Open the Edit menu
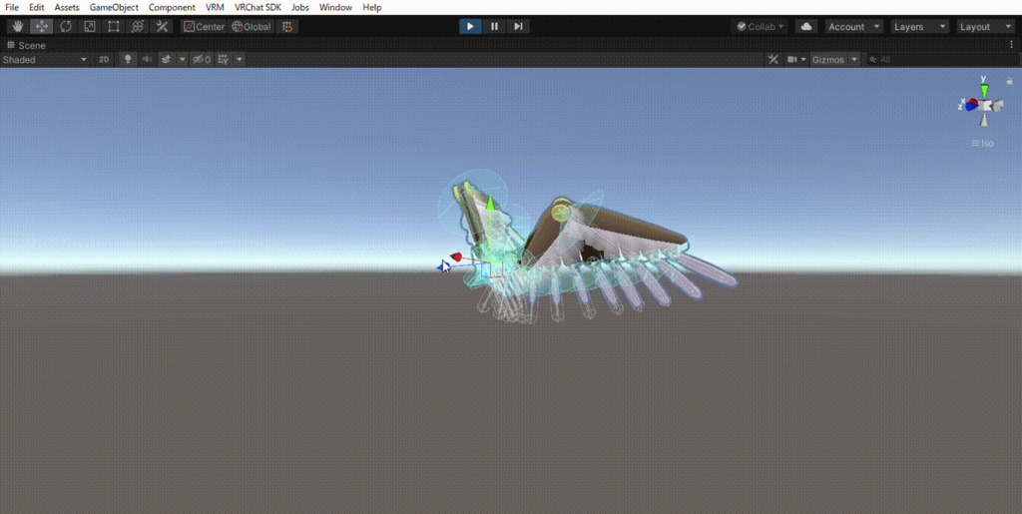This screenshot has height=514, width=1022. (37, 7)
